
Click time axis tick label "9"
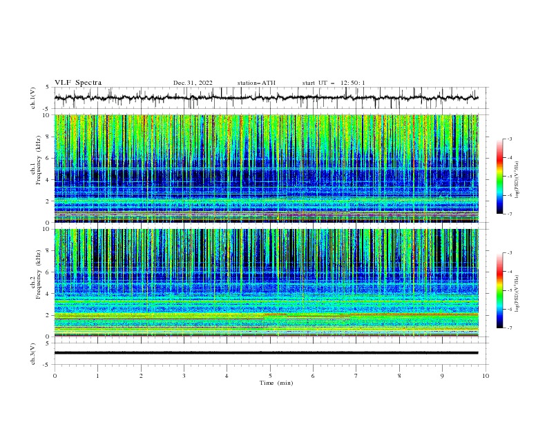click(x=442, y=376)
